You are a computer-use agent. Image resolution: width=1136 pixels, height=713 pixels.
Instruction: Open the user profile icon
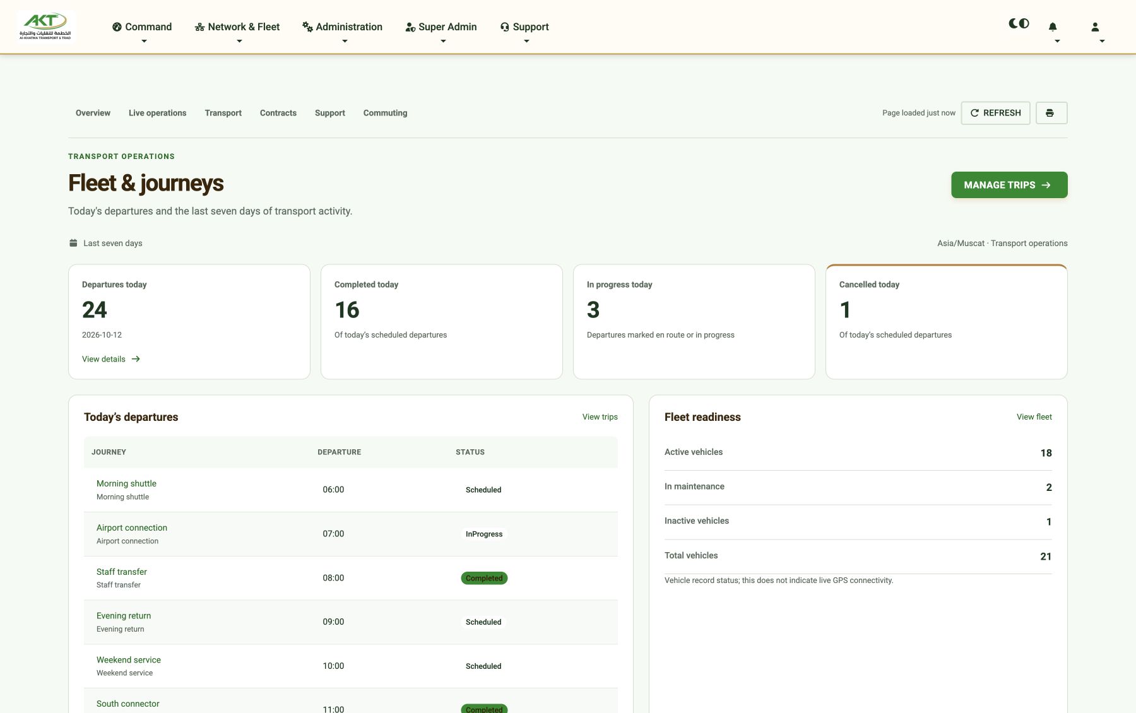click(x=1095, y=27)
